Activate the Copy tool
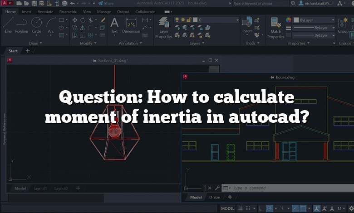This screenshot has height=213, width=354. click(x=75, y=28)
